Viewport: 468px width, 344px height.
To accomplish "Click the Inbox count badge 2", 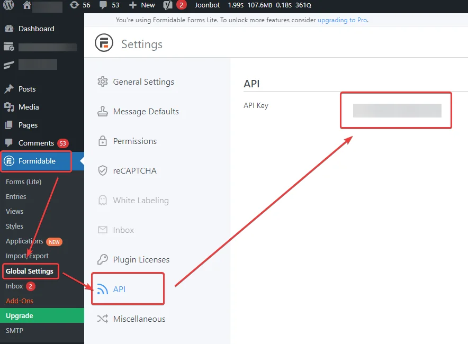I will pos(31,286).
